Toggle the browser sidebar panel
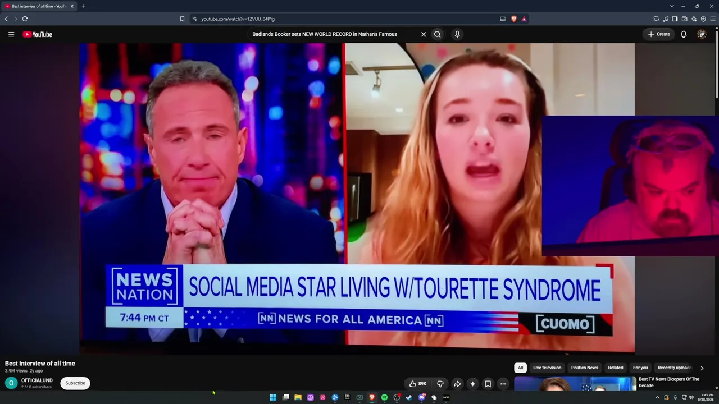Screen dimensions: 719x404 pyautogui.click(x=675, y=19)
